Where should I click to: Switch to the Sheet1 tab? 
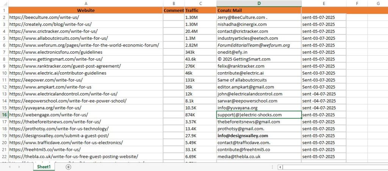pos(44,167)
